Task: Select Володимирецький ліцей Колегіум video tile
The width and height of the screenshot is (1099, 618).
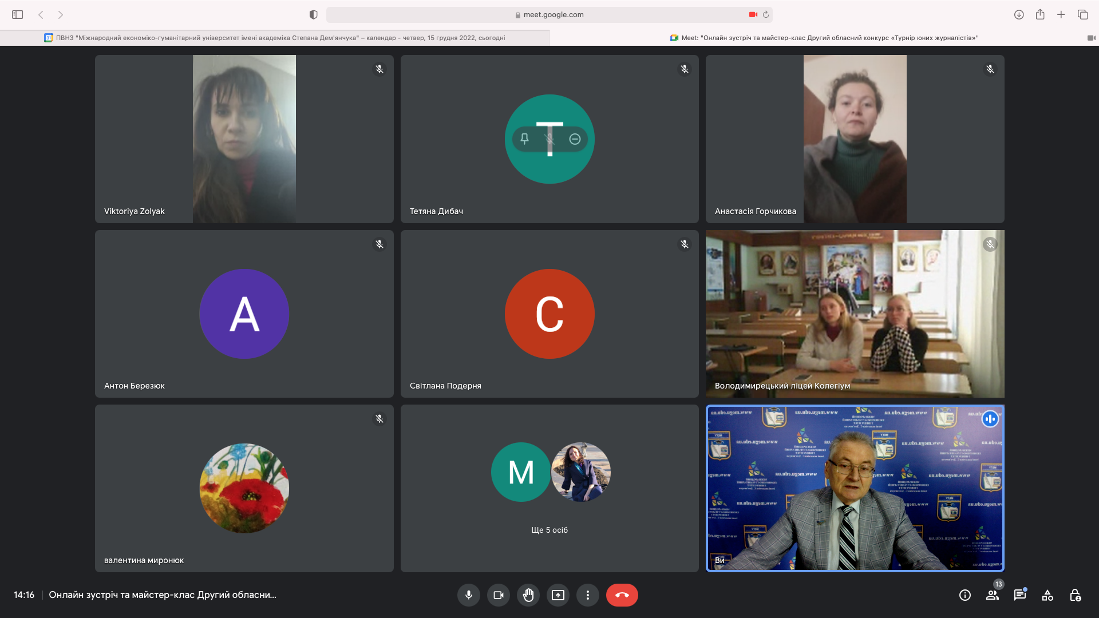Action: (x=855, y=314)
